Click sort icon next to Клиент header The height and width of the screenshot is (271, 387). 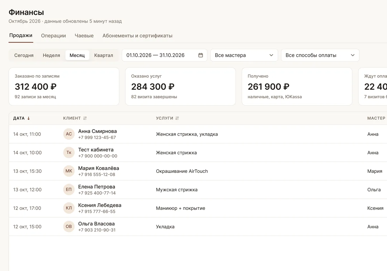click(85, 118)
